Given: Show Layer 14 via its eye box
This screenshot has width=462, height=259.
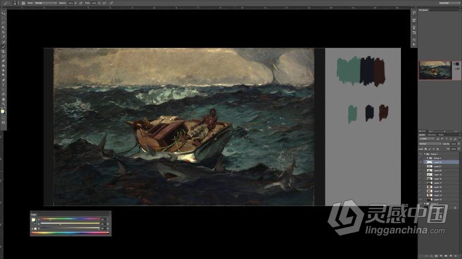Looking at the screenshot, I should coord(420,195).
